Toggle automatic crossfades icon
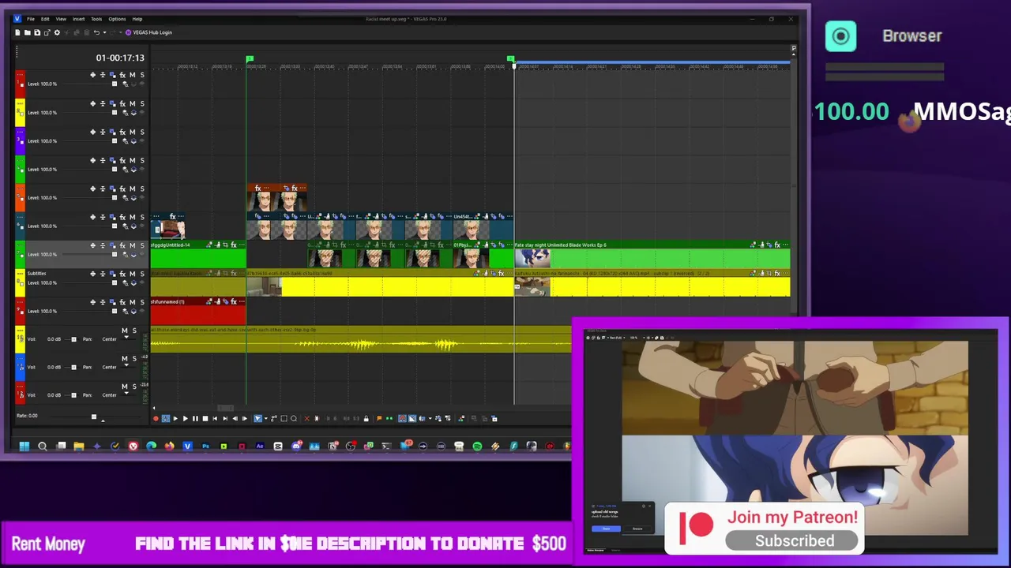The height and width of the screenshot is (568, 1011). tap(412, 418)
